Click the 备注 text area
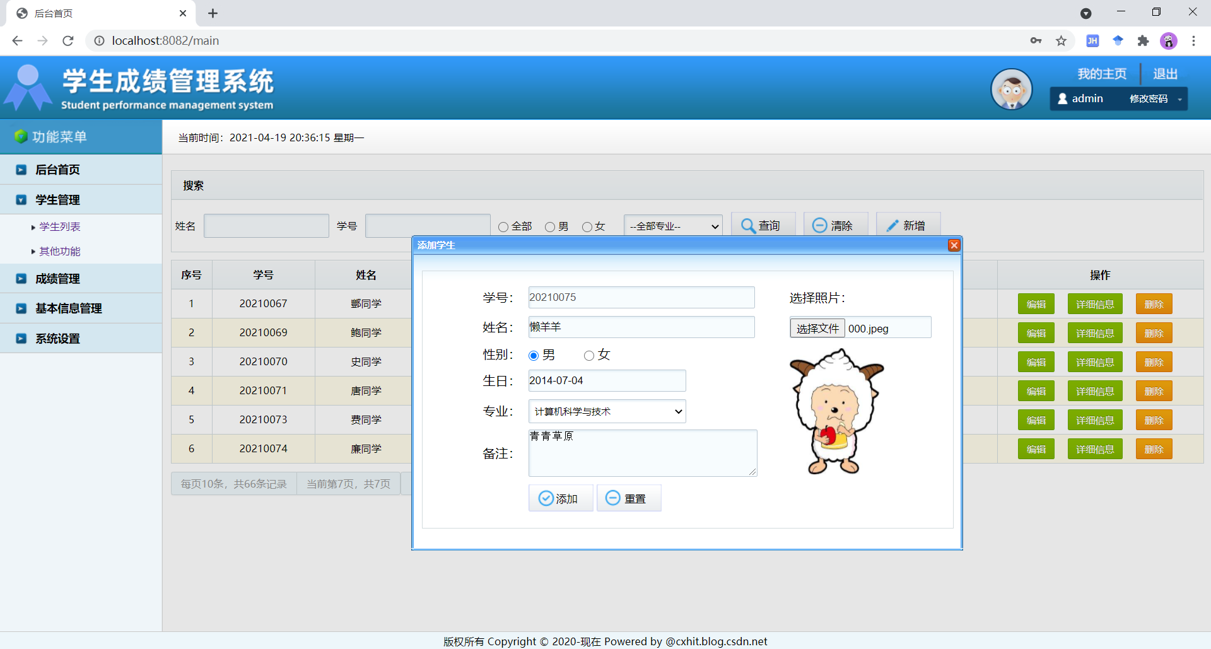The height and width of the screenshot is (649, 1211). (643, 453)
